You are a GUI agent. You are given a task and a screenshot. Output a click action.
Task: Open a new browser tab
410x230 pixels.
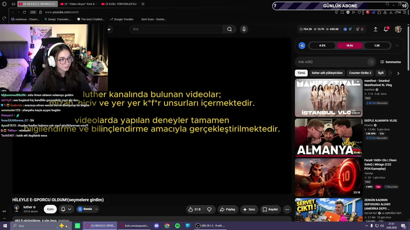click(x=143, y=4)
